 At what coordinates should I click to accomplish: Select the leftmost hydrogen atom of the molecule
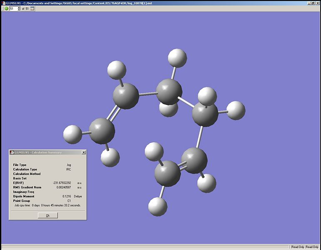pos(72,135)
